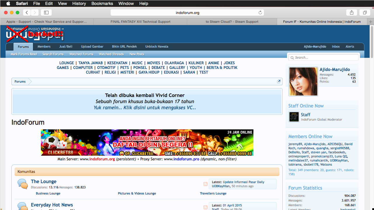This screenshot has width=374, height=210.
Task: Open Jual/Beli navigation tab
Action: (66, 46)
